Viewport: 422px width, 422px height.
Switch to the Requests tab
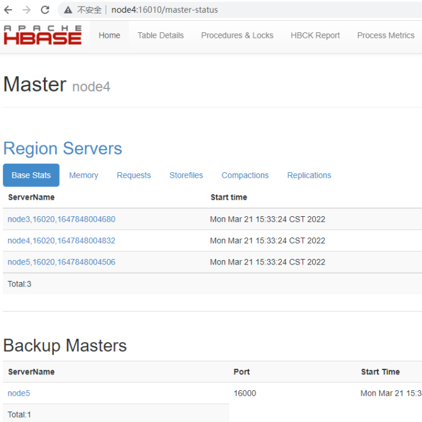(x=134, y=175)
